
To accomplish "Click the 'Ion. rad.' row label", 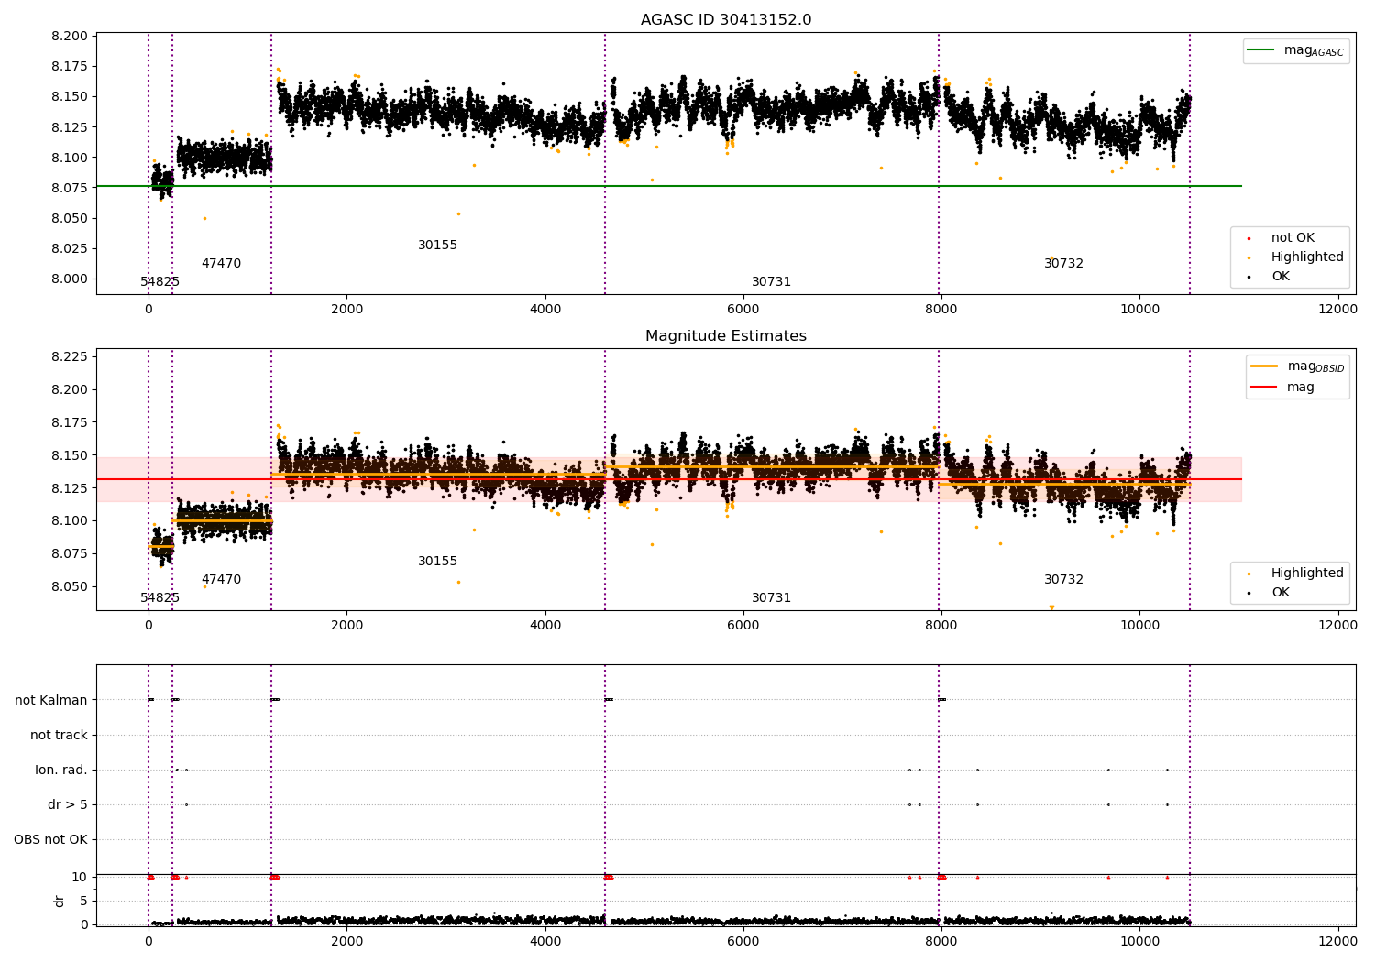I will click(x=61, y=770).
